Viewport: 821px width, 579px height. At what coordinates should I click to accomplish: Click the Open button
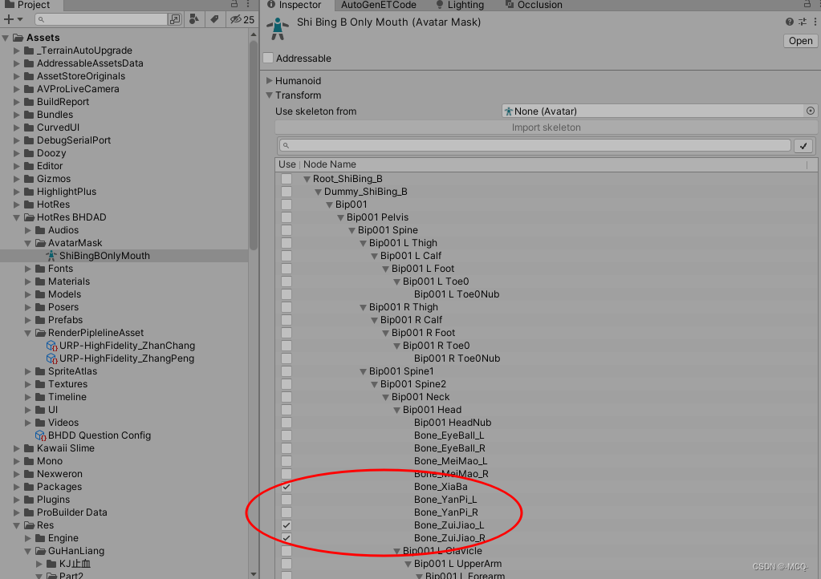click(800, 41)
